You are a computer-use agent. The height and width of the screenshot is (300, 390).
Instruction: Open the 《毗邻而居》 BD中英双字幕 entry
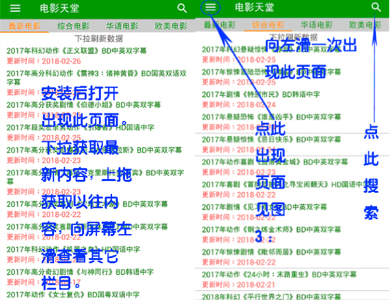pyautogui.click(x=271, y=252)
